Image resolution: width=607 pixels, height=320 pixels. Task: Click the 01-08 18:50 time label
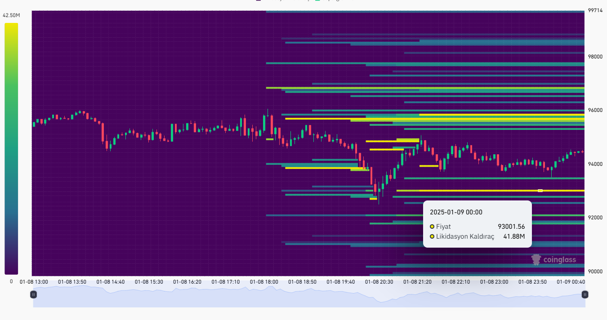coord(302,282)
